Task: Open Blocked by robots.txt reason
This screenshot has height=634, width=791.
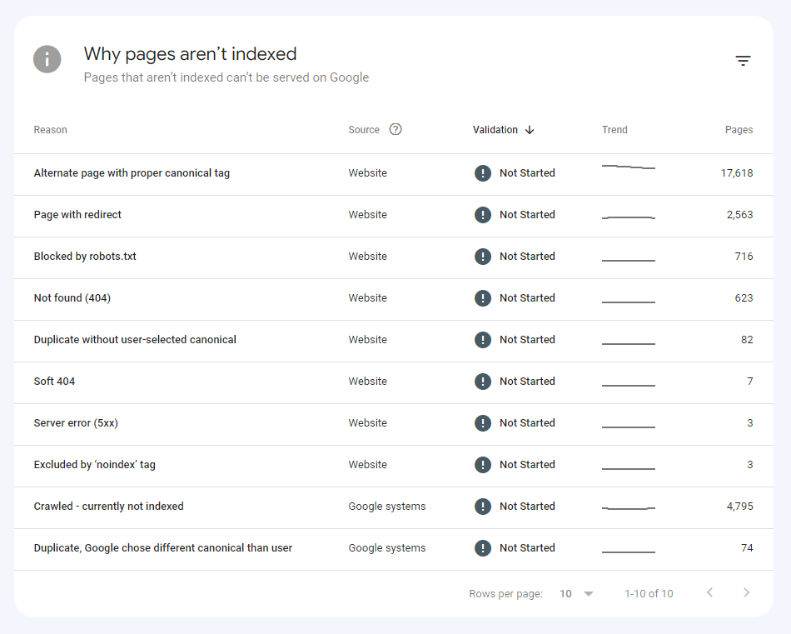Action: coord(85,257)
